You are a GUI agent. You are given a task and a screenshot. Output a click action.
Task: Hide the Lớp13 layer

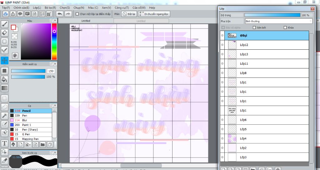point(222,54)
